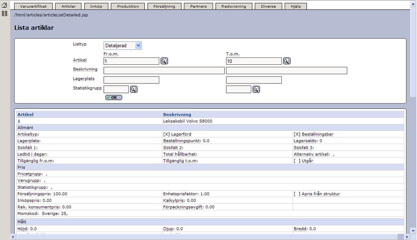This screenshot has height=240, width=417.
Task: Click 'Höjd: 0.0' text
Action: click(27, 229)
